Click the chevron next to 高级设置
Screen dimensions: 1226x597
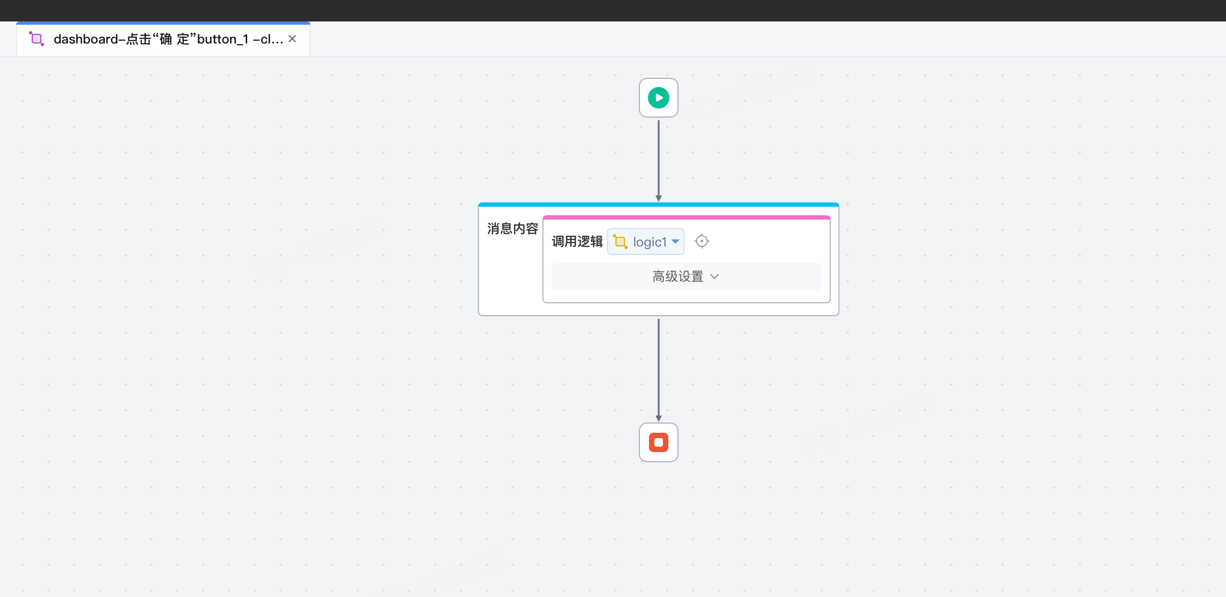[715, 276]
